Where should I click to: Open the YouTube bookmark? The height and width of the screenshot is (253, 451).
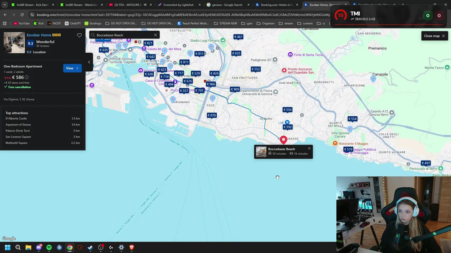pos(21,23)
